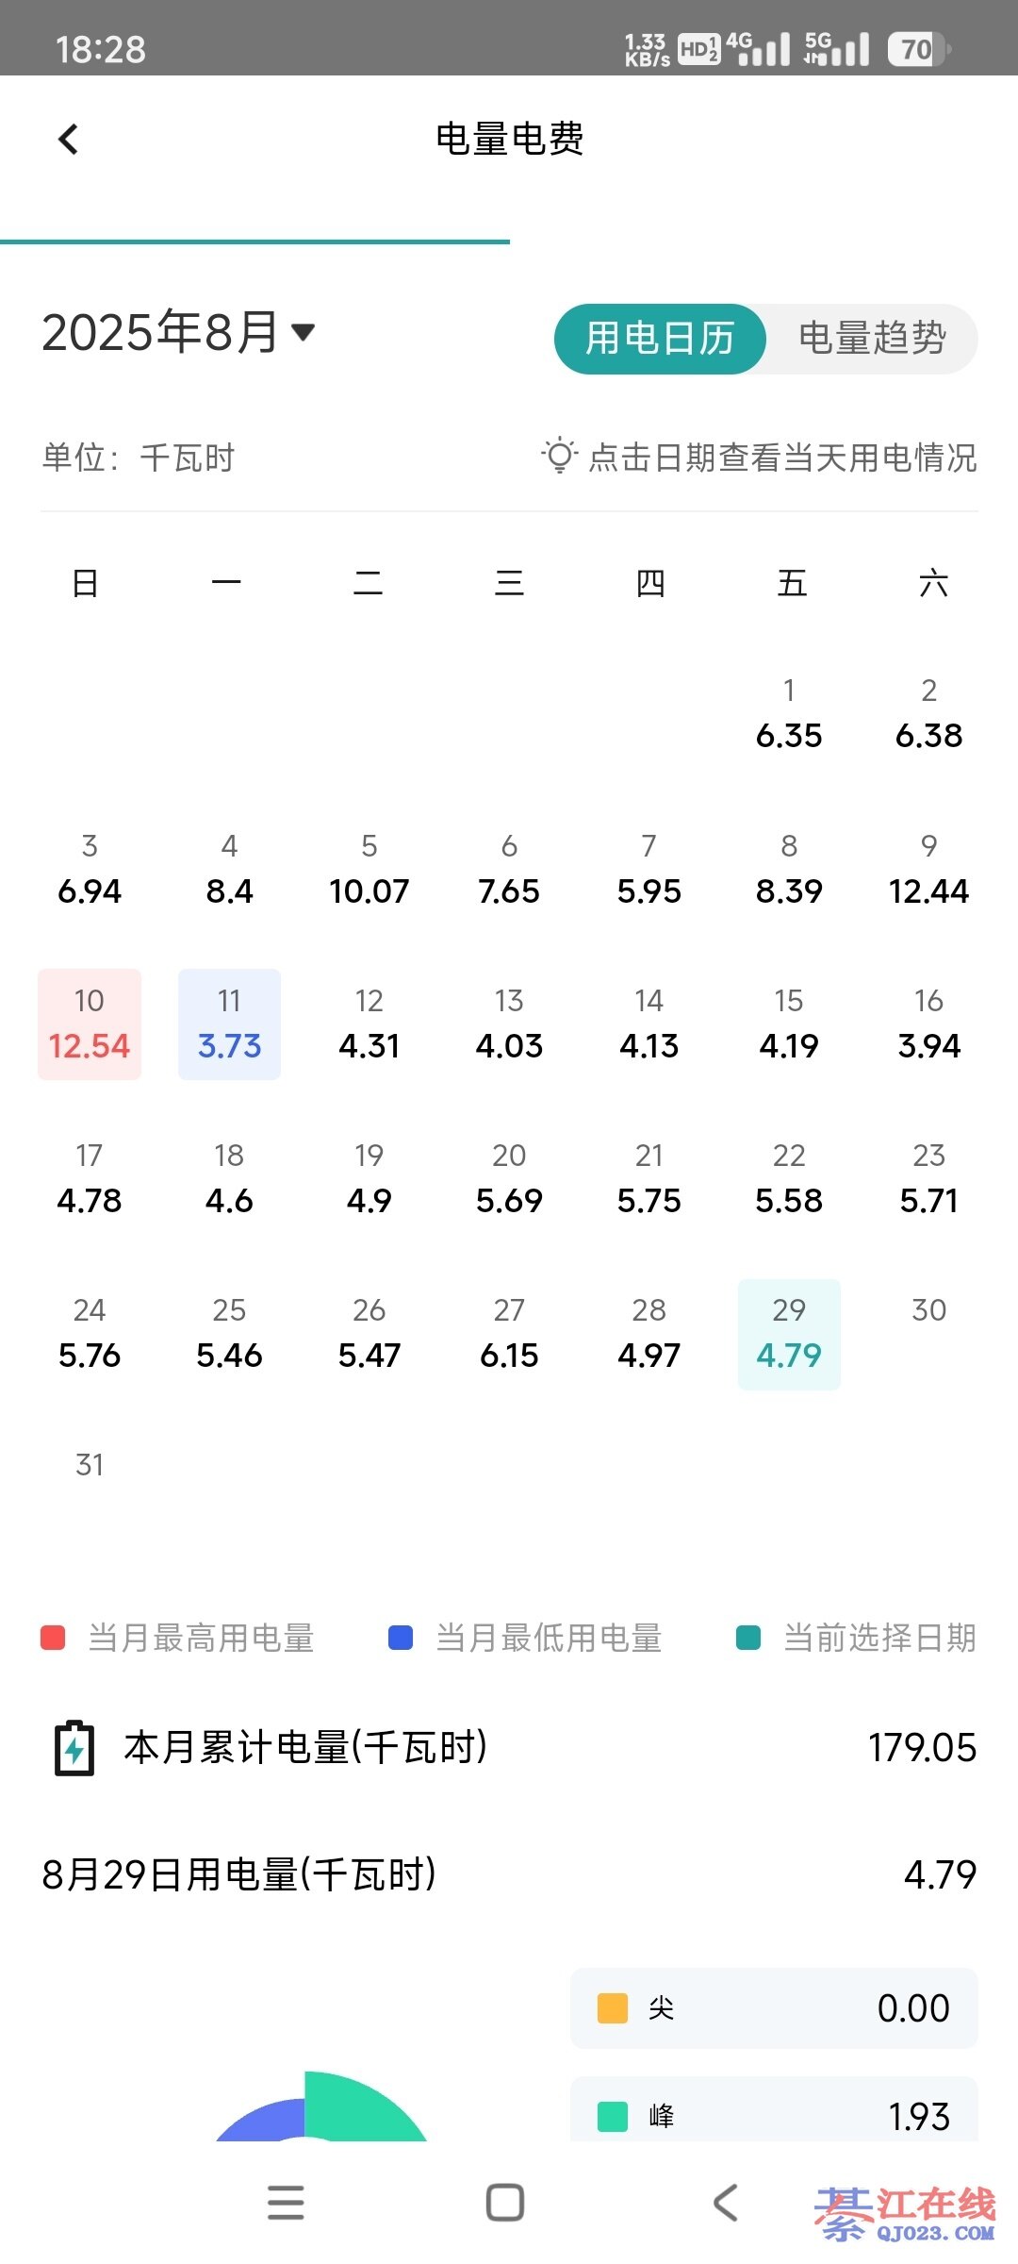Select August 10 highest usage day

[x=90, y=1024]
